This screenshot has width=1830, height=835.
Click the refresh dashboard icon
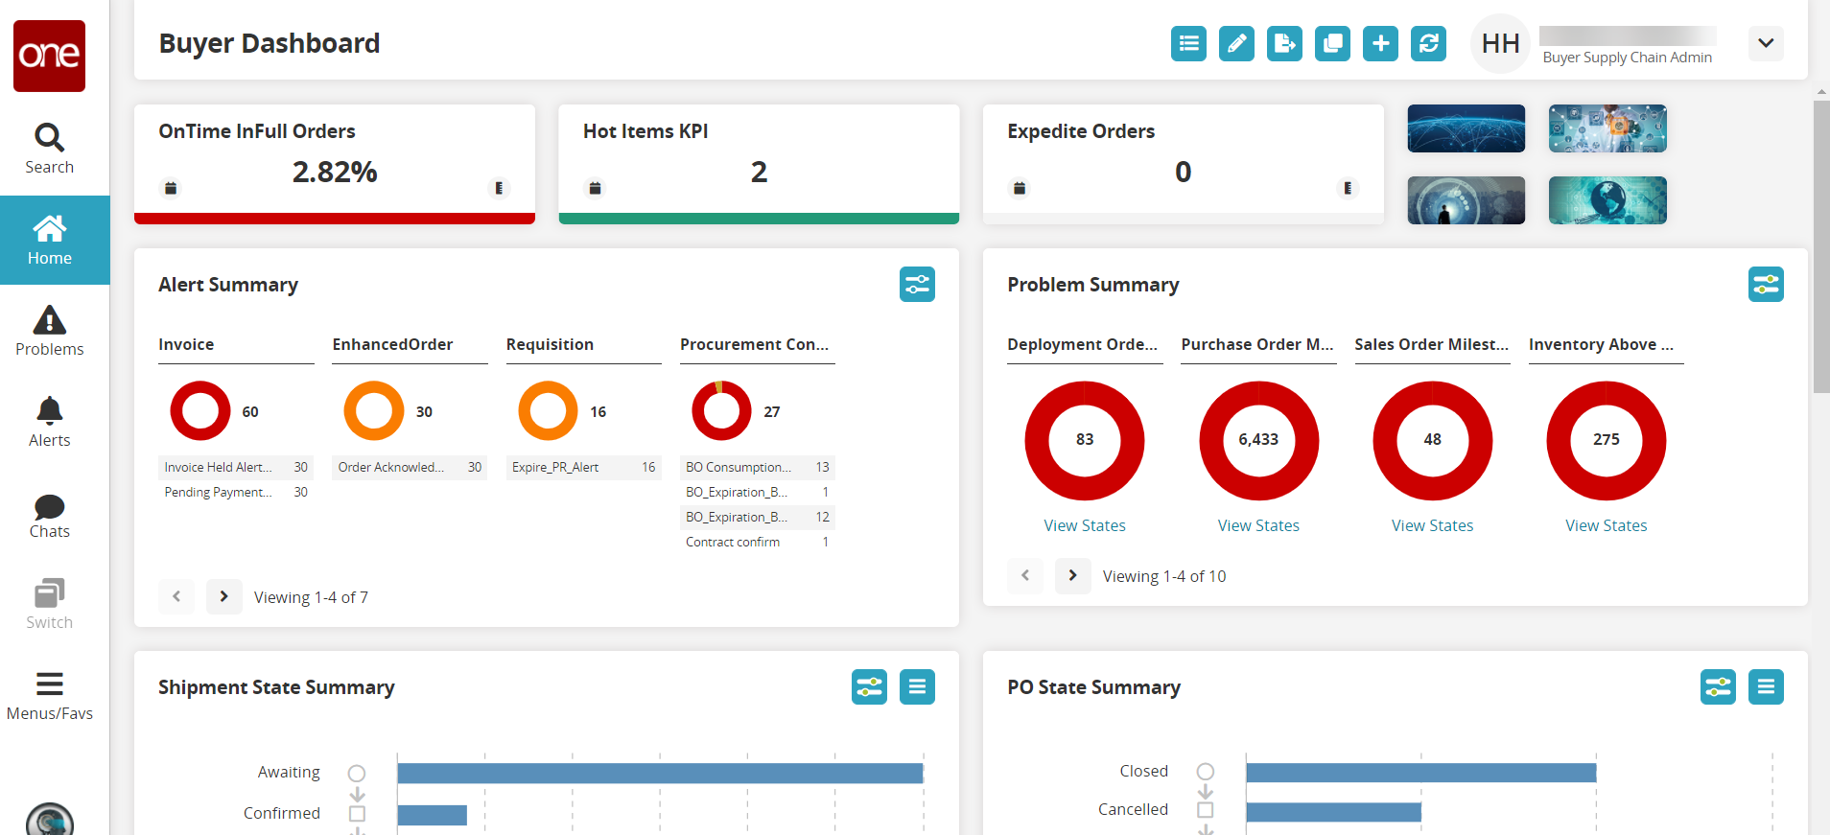(x=1428, y=43)
